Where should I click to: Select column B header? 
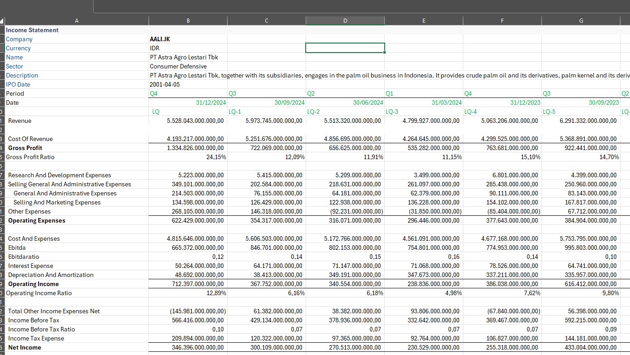(x=188, y=21)
